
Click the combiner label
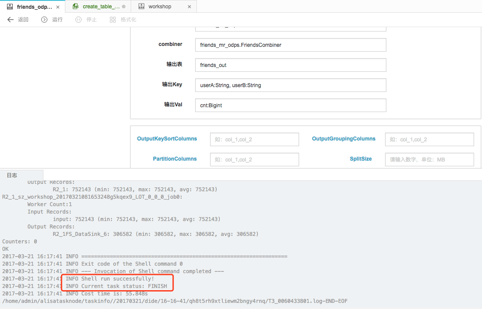(x=170, y=44)
